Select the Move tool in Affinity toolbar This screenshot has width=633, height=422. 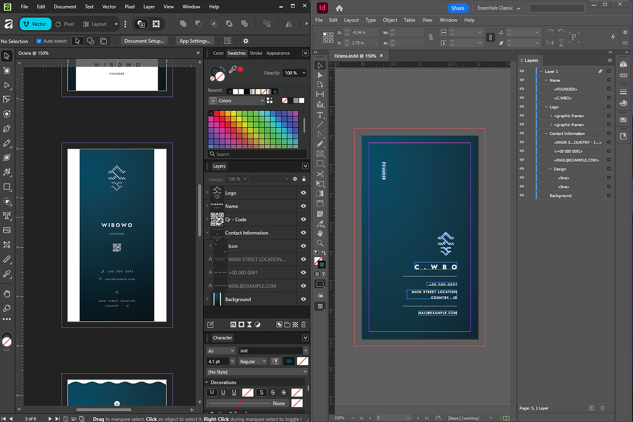point(7,56)
